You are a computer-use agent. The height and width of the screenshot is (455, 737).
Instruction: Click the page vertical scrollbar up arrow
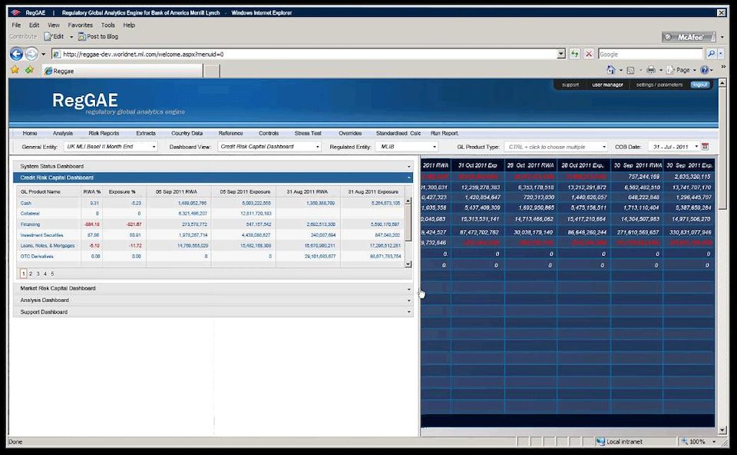point(722,83)
